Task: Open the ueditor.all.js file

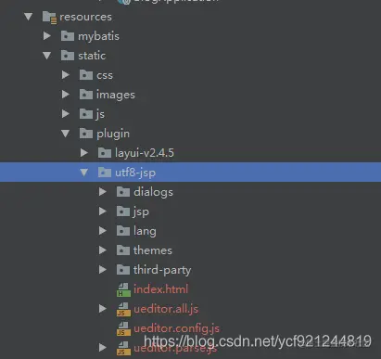Action: (x=166, y=309)
